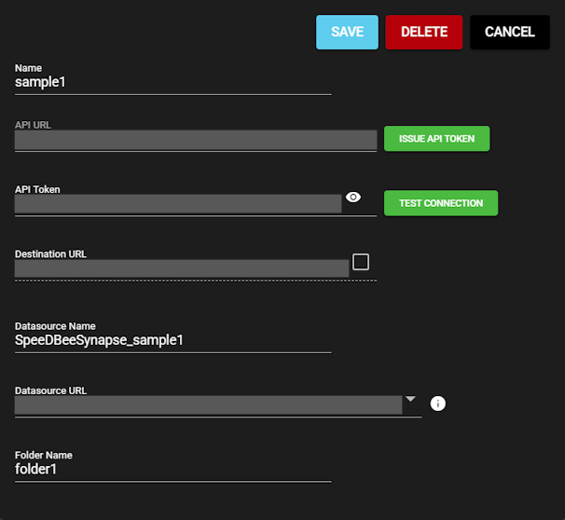Select the API Token input field

(177, 204)
